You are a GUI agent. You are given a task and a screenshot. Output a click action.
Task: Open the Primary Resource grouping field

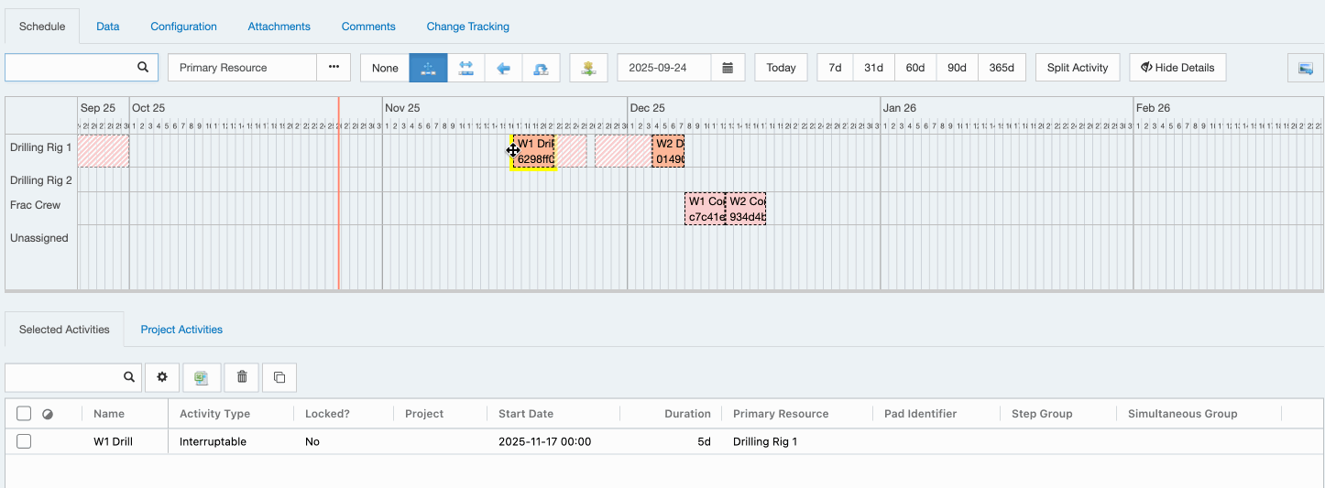pyautogui.click(x=242, y=68)
